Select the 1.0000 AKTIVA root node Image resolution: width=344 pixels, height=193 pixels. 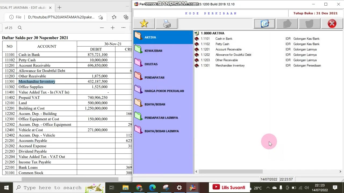212,33
